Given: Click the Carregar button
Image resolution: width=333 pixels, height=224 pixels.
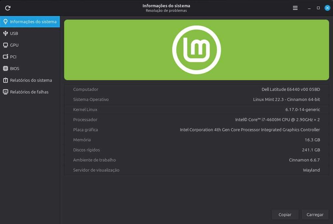Looking at the screenshot, I should click(x=315, y=214).
